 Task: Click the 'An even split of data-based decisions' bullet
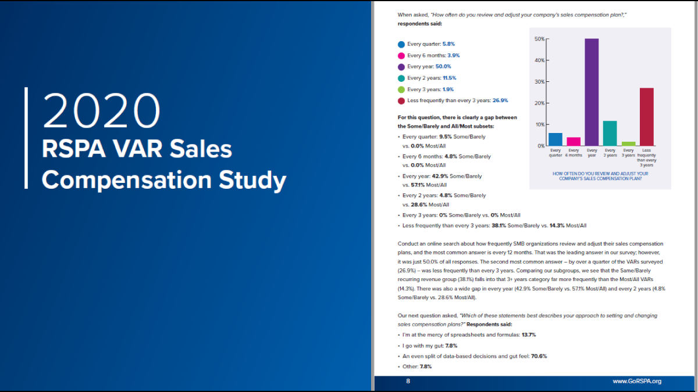click(x=475, y=356)
